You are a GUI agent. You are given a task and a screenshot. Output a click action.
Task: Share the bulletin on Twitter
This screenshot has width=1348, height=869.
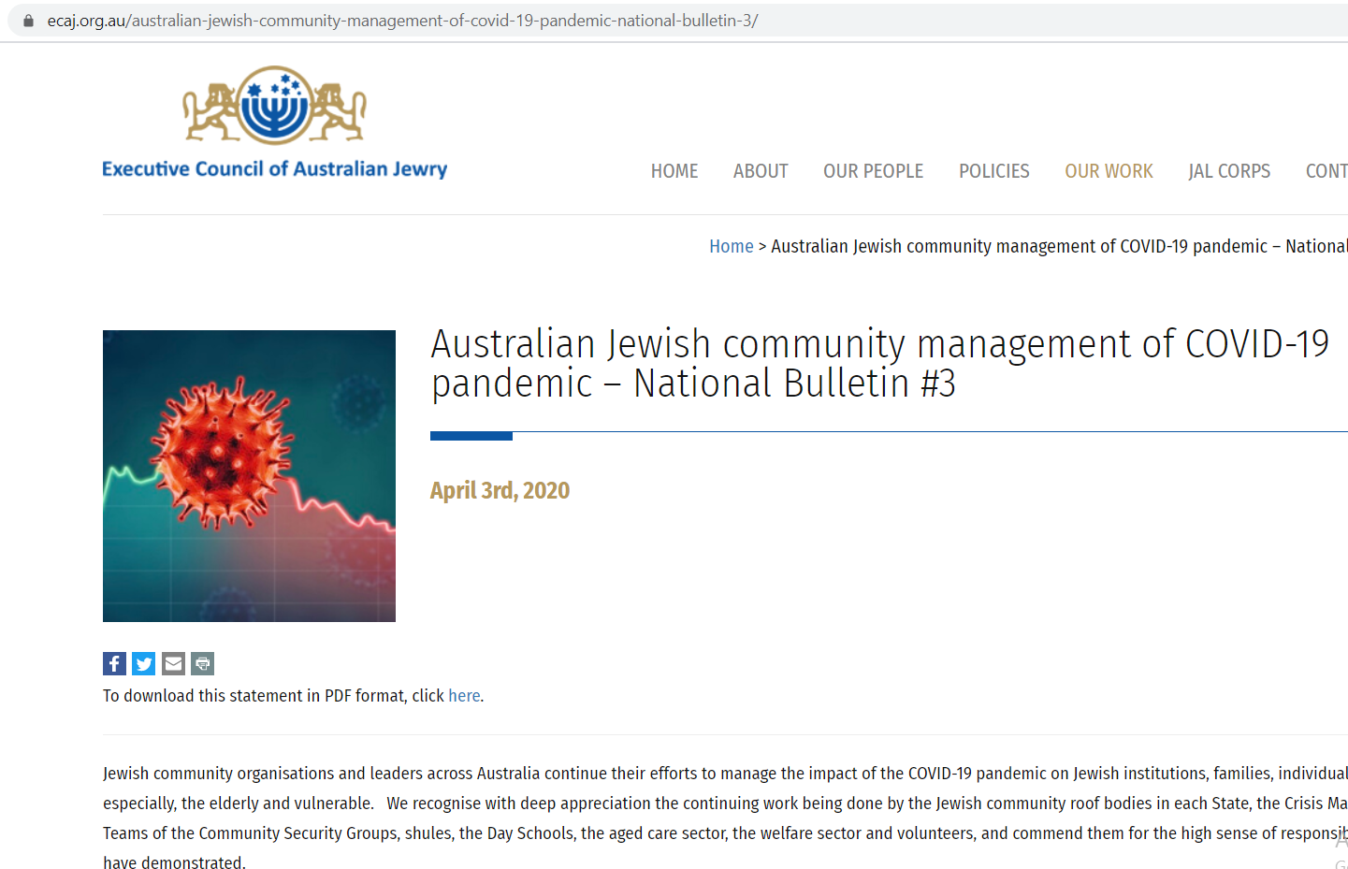(143, 664)
